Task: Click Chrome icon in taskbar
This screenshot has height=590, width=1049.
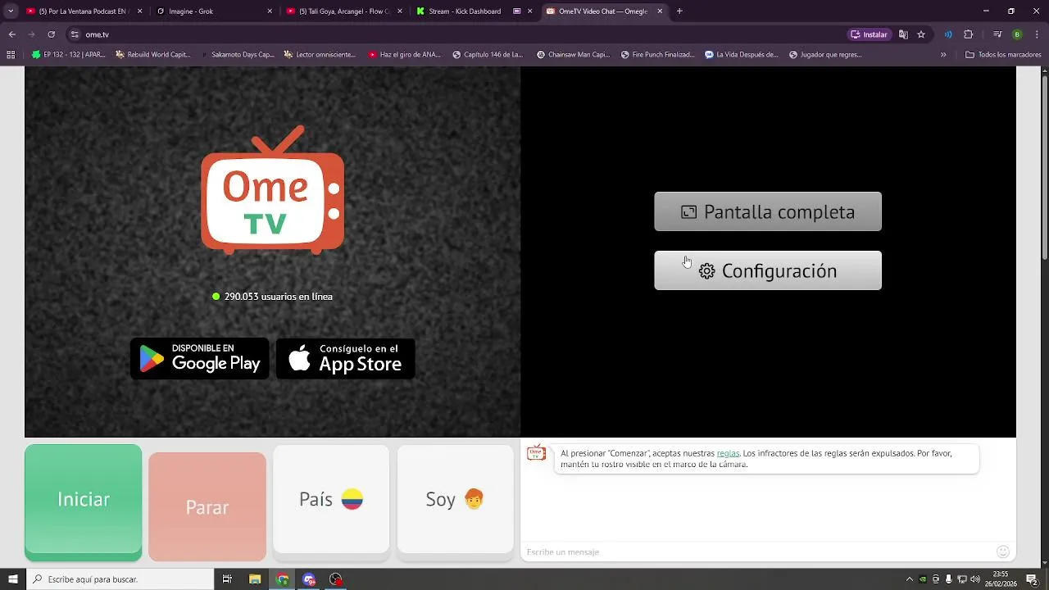Action: (x=283, y=579)
